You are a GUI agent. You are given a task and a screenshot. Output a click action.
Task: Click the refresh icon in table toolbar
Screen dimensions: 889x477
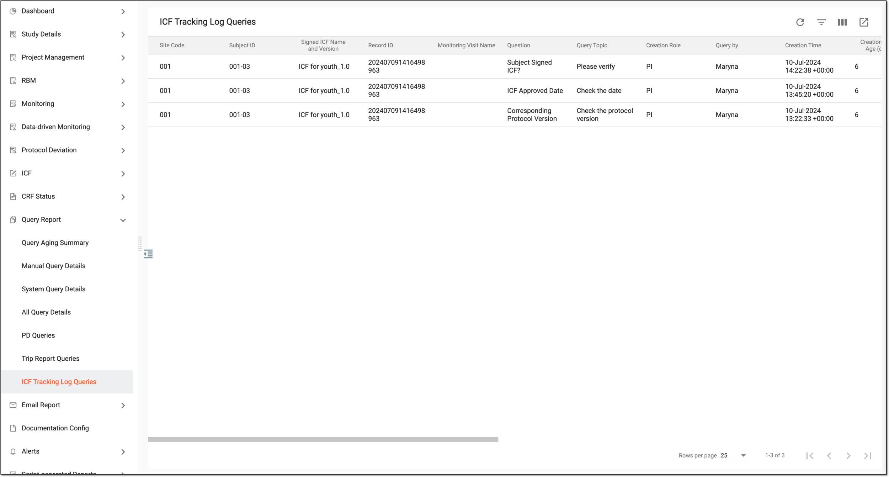pyautogui.click(x=800, y=22)
